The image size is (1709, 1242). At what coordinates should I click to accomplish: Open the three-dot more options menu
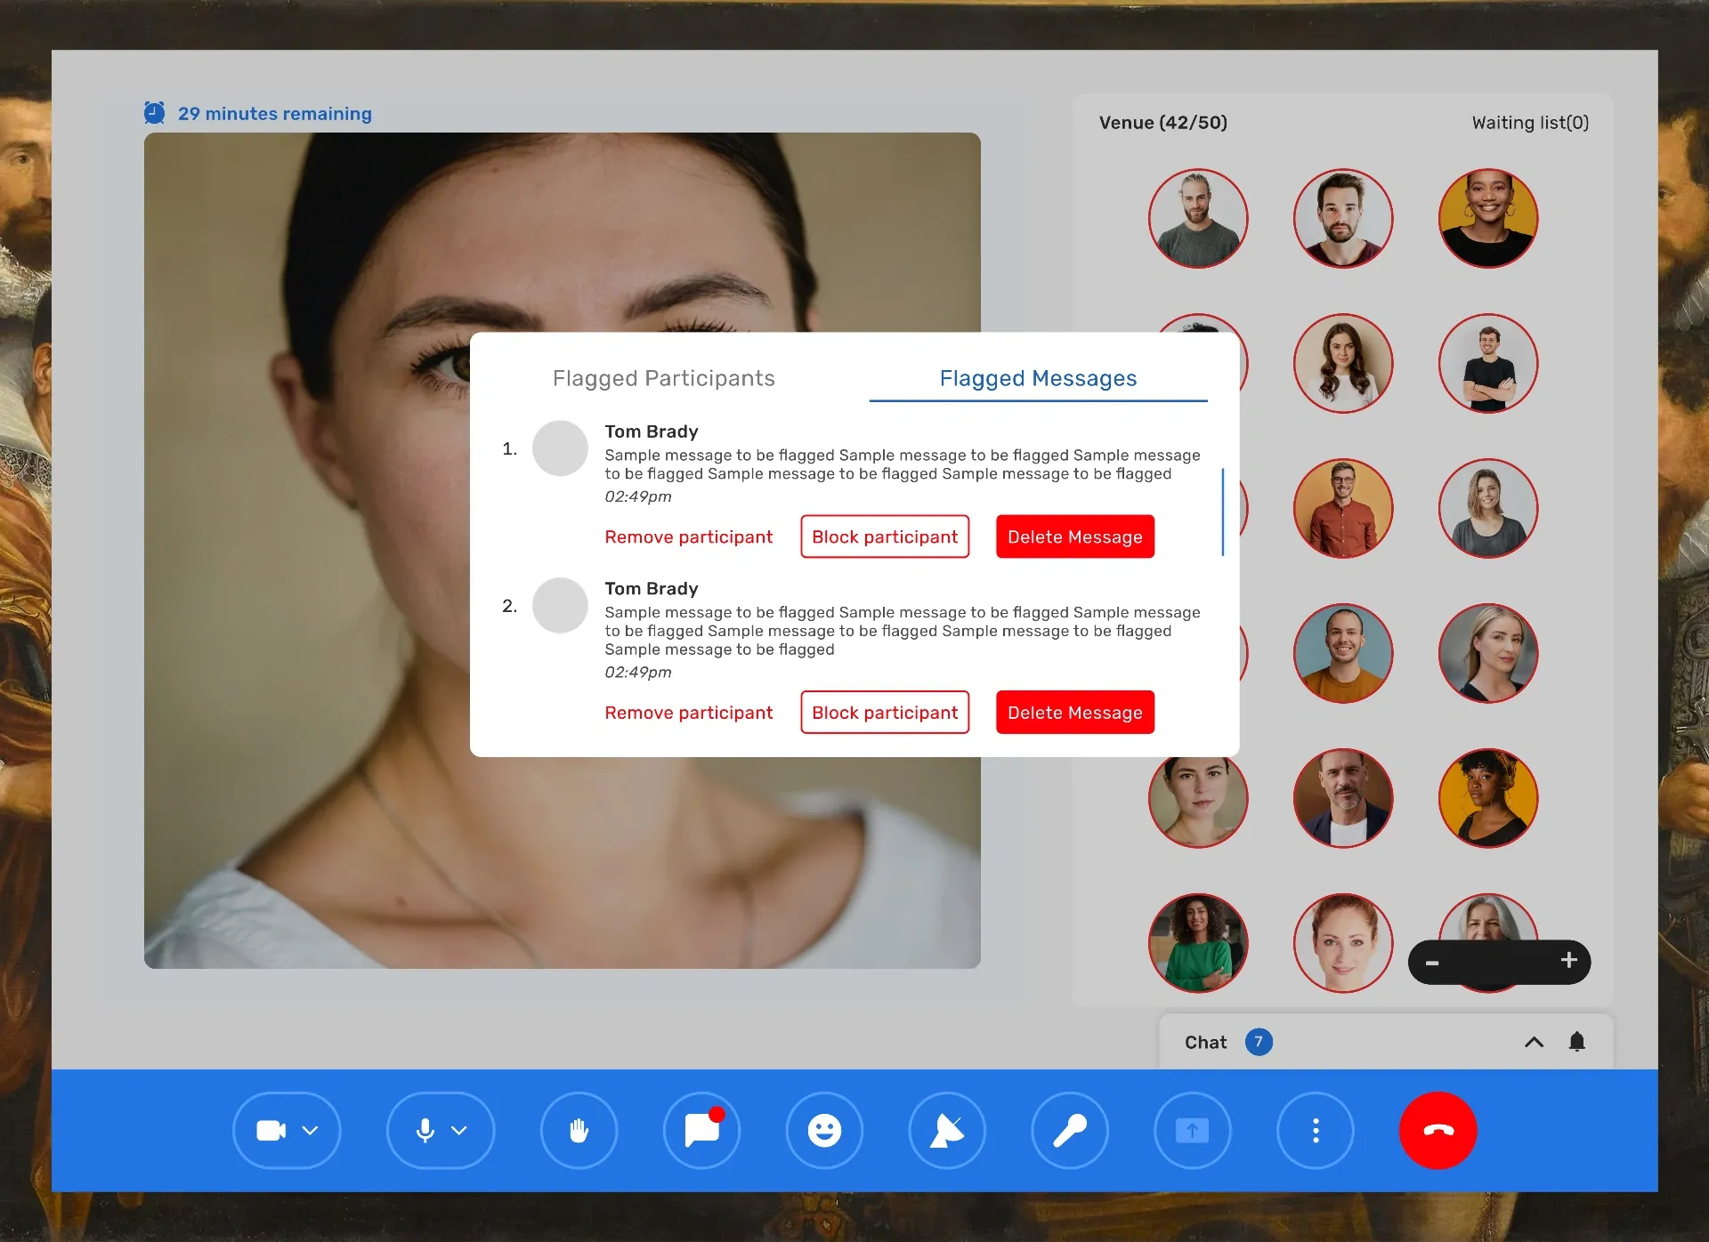point(1316,1130)
